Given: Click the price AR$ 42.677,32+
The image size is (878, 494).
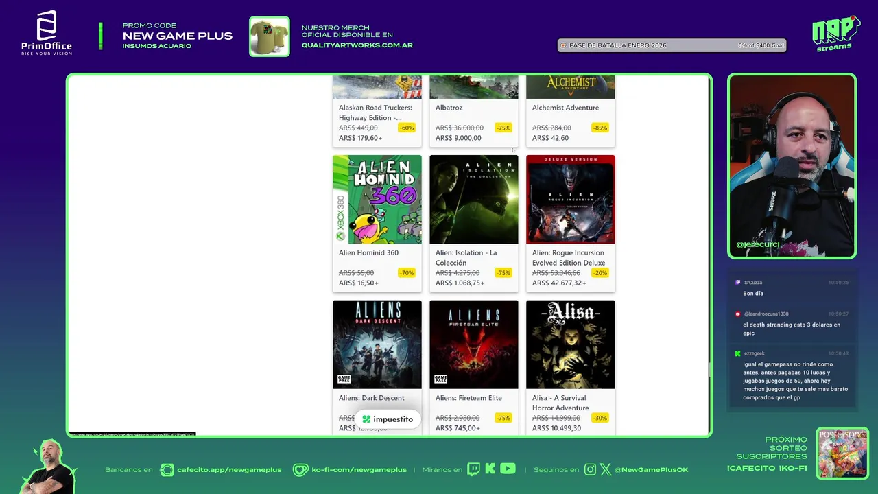Looking at the screenshot, I should pos(559,283).
